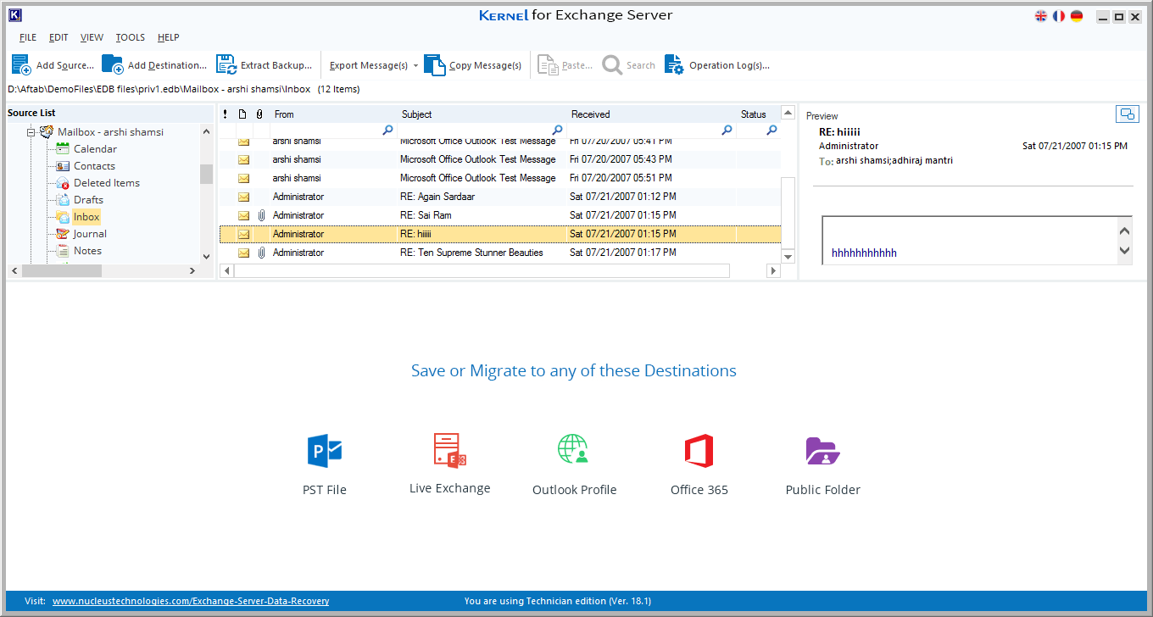Click the Export Message(s) button
The width and height of the screenshot is (1153, 617).
(369, 65)
